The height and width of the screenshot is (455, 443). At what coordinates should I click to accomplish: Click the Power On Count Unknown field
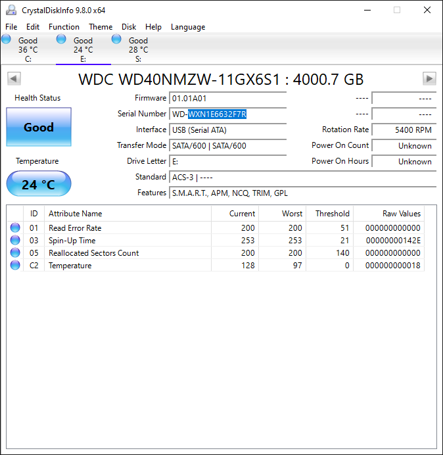click(404, 145)
